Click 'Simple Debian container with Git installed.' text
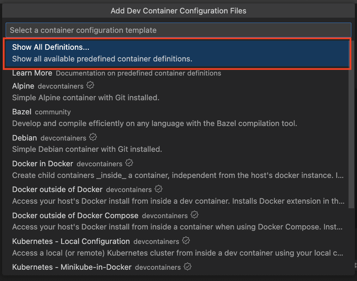 pyautogui.click(x=87, y=149)
